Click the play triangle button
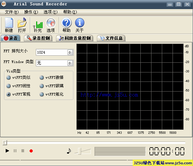The height and width of the screenshot is (166, 193). click(x=7, y=151)
